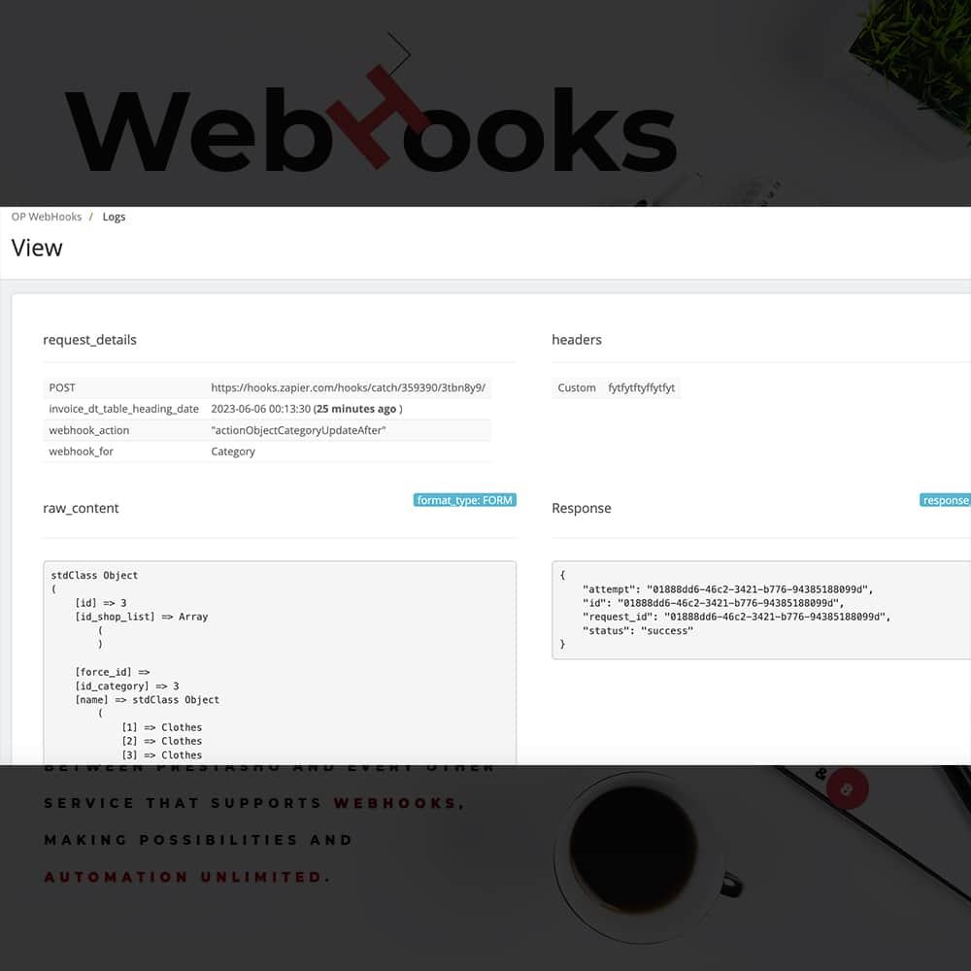Select the POST method cell
This screenshot has height=971, width=971.
pos(62,387)
